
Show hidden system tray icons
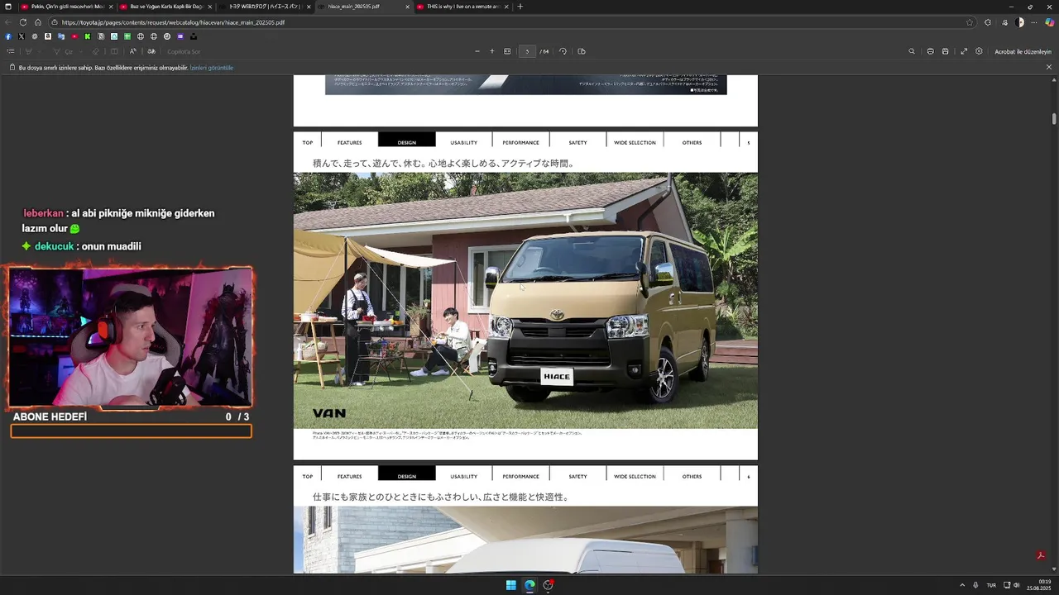pos(962,585)
